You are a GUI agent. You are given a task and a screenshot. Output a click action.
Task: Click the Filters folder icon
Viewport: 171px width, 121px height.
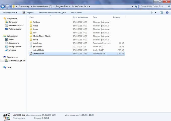click(x=31, y=26)
